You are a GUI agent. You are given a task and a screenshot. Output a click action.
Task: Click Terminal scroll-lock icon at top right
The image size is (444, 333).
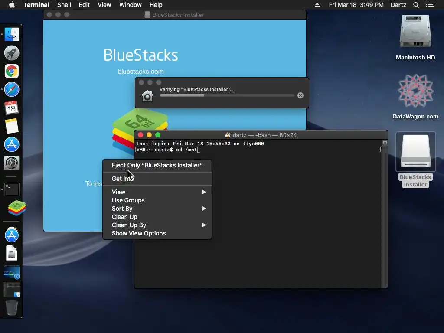coord(385,143)
